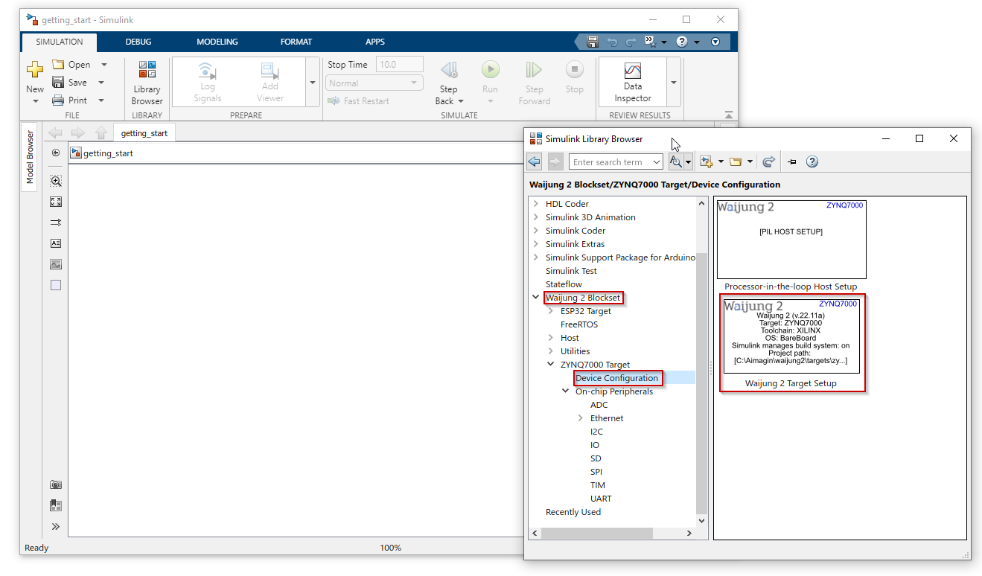Click the new model icon in the Library Browser
The width and height of the screenshot is (982, 576).
coord(707,161)
